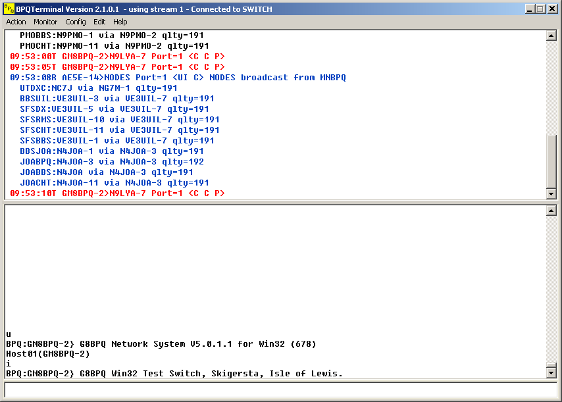Open the Config menu
The image size is (562, 402).
point(76,22)
